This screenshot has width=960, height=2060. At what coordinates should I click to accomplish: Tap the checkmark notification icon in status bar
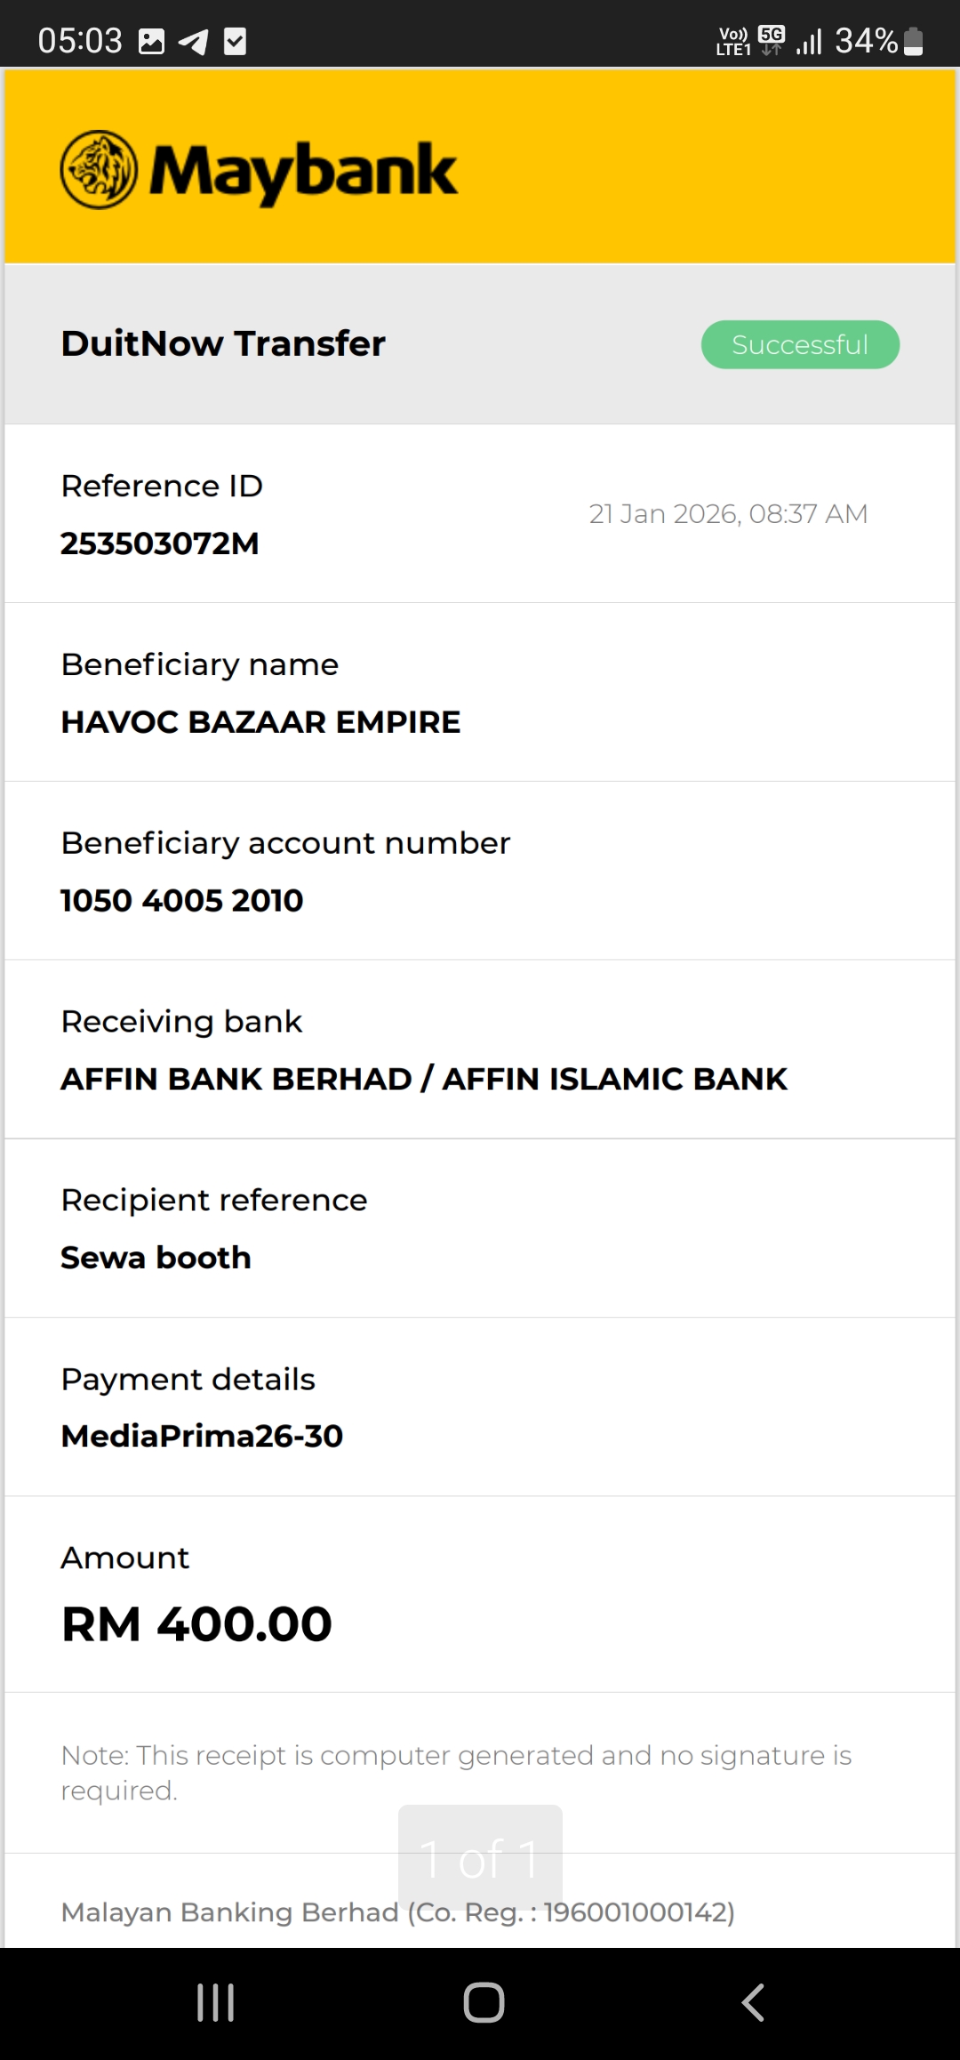[x=235, y=41]
